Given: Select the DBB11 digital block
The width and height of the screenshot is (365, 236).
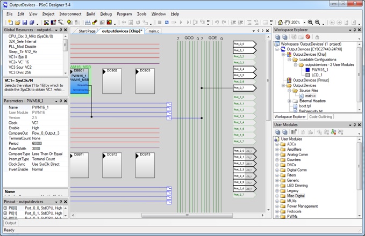Looking at the screenshot, I should (79, 165).
